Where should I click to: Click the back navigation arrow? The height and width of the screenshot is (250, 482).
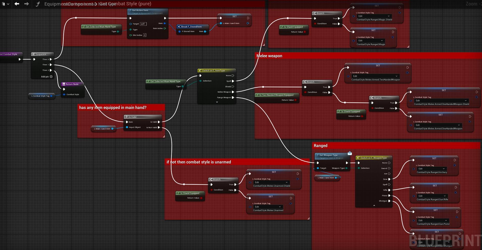point(17,4)
